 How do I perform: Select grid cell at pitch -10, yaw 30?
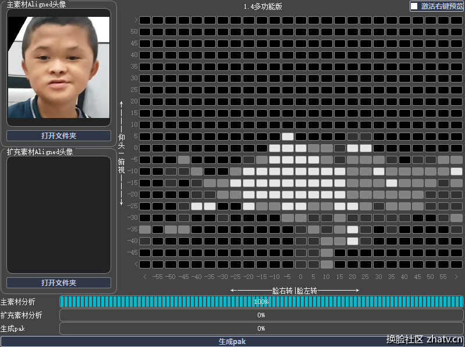pos(379,171)
